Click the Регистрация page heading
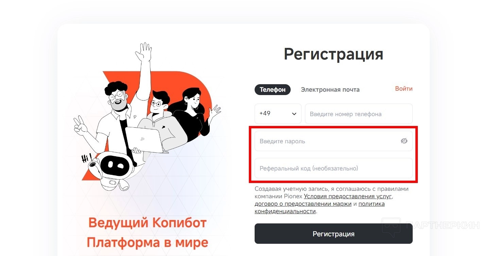This screenshot has height=256, width=497. pyautogui.click(x=333, y=54)
